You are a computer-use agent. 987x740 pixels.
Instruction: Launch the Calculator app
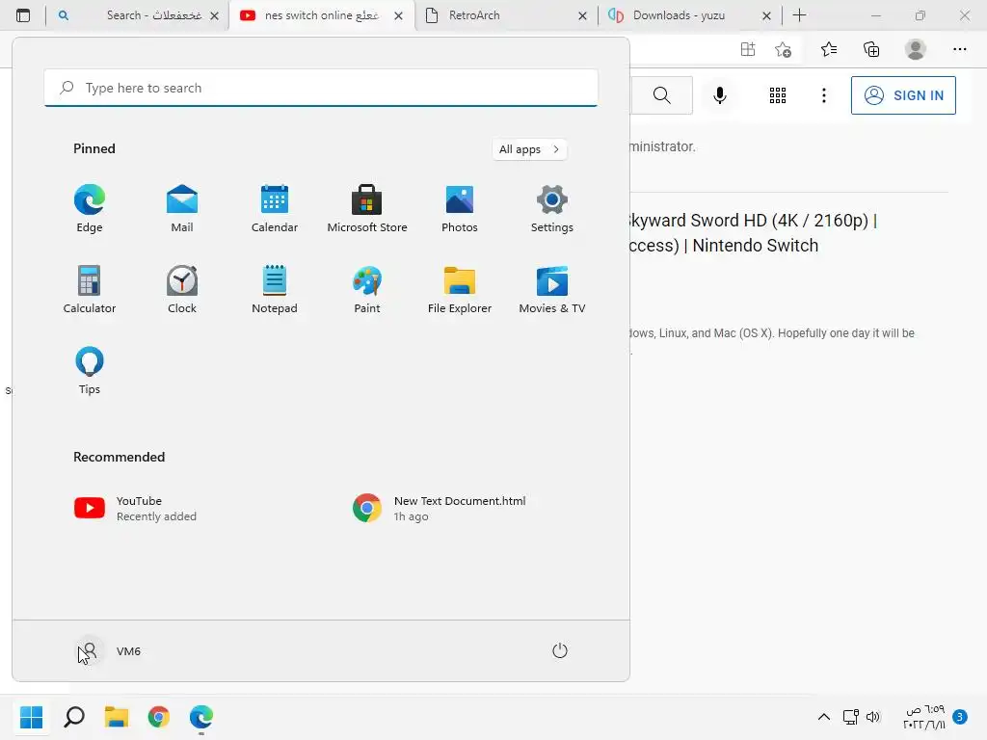(90, 289)
